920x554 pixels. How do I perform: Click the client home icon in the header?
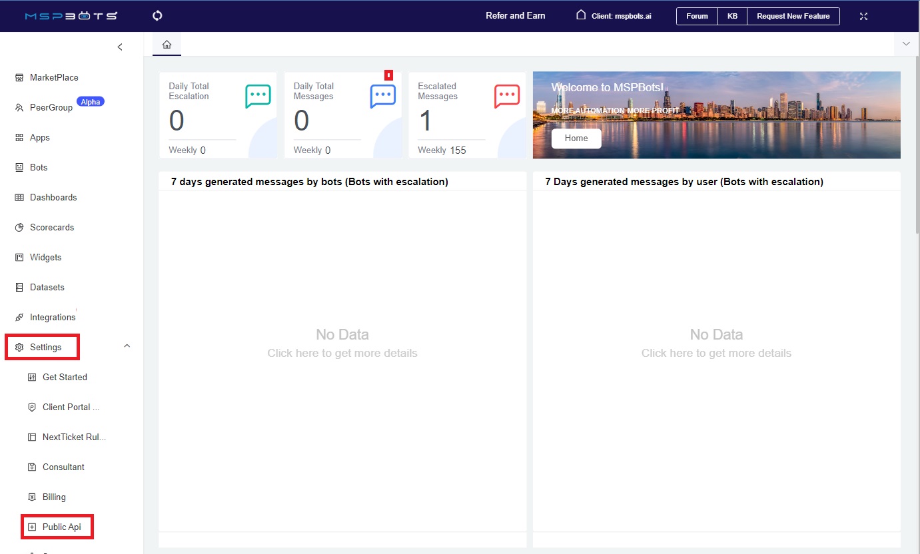[x=581, y=15]
